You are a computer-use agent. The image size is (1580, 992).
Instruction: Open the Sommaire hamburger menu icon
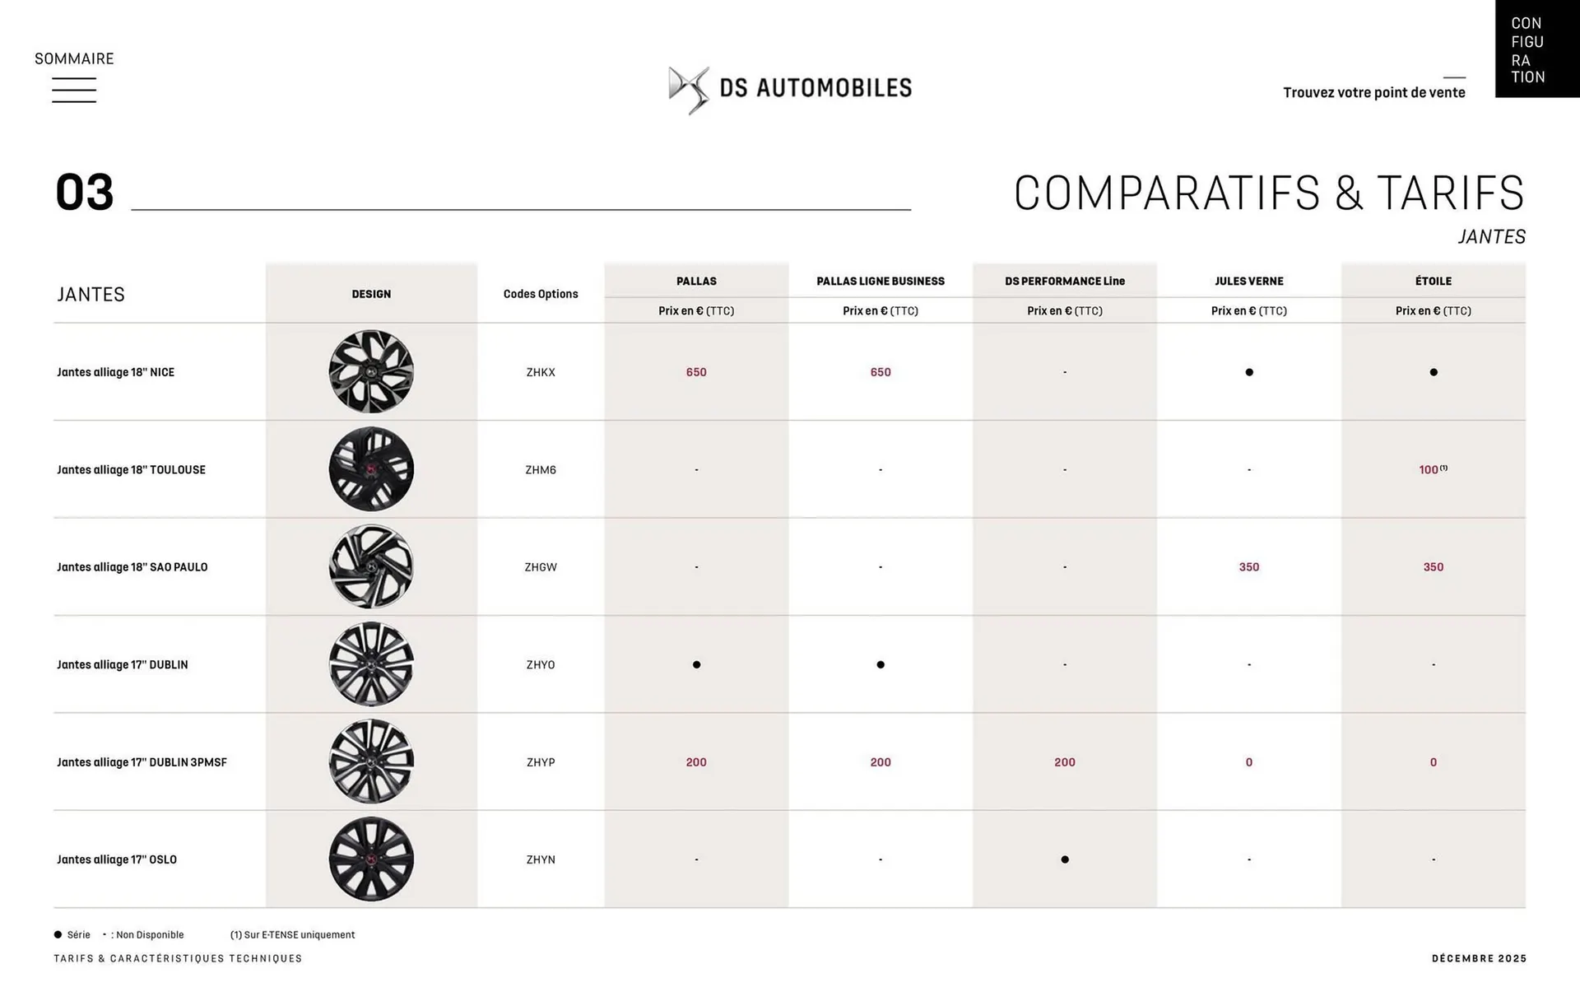[74, 90]
